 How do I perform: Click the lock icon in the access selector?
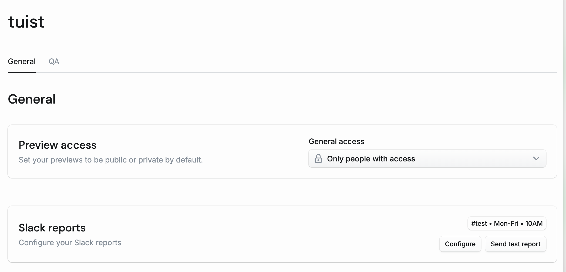click(319, 159)
